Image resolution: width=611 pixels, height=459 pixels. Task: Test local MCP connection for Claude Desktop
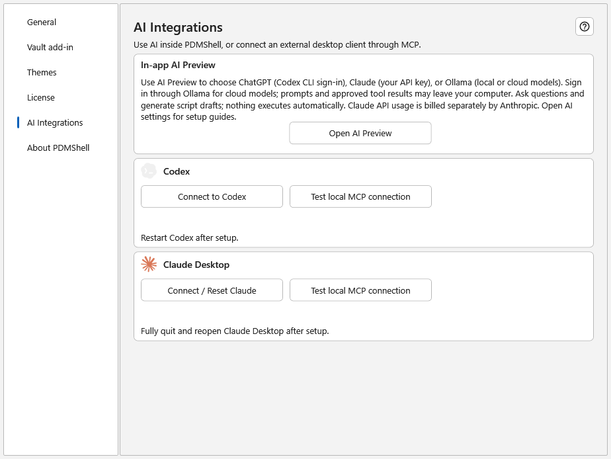click(360, 290)
